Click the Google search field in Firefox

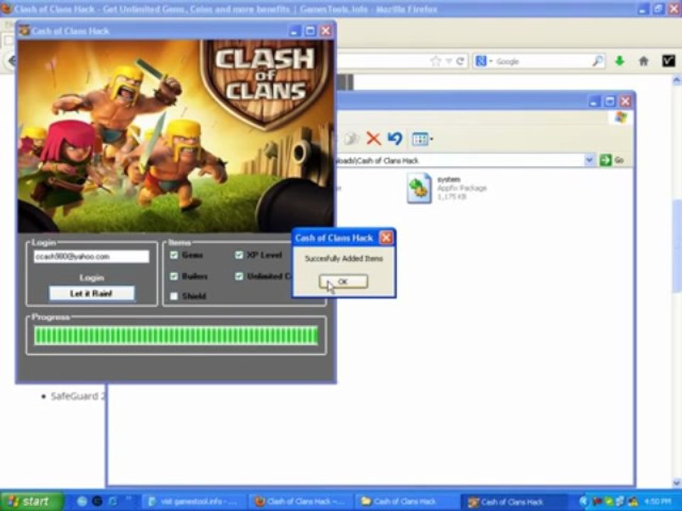pos(542,62)
